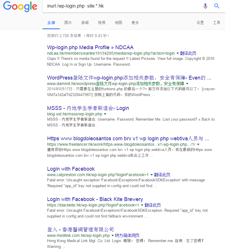Screen dimensions: 225x249
Task: Switch to the 新闻 tab
Action: (85, 23)
